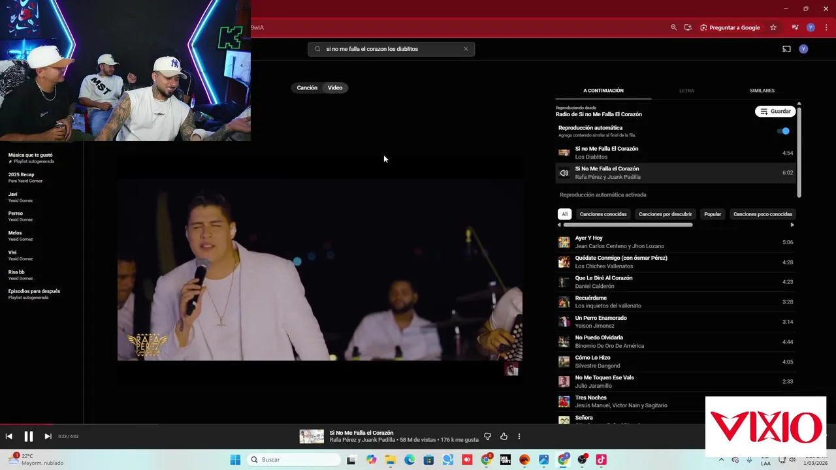The image size is (836, 470).
Task: Open the Perreo playlist in sidebar
Action: [20, 216]
